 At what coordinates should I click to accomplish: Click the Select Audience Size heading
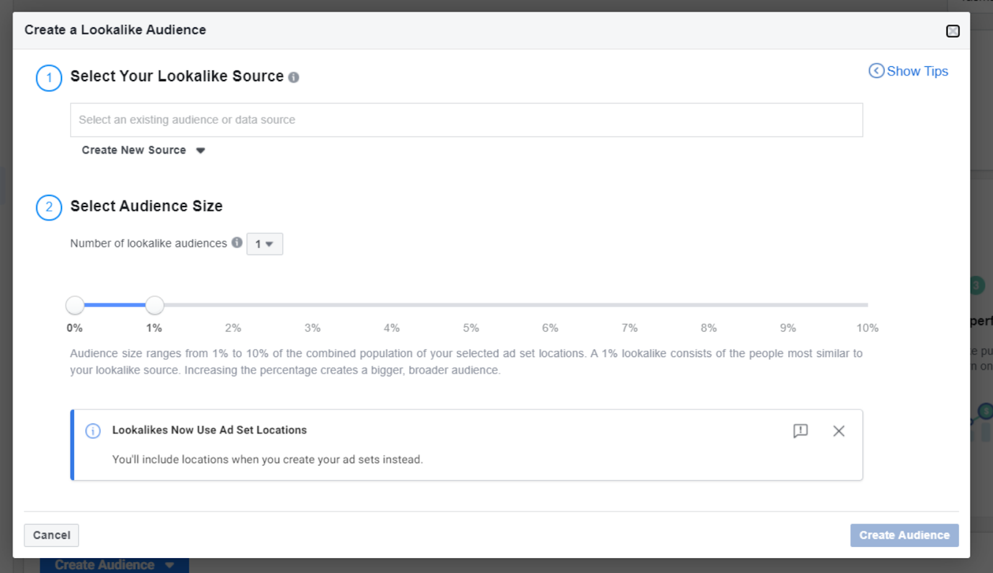[x=146, y=206]
